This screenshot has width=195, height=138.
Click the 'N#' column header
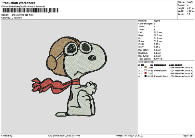(x=142, y=65)
